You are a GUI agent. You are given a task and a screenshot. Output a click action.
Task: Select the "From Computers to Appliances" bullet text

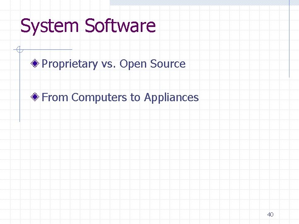tap(120, 97)
